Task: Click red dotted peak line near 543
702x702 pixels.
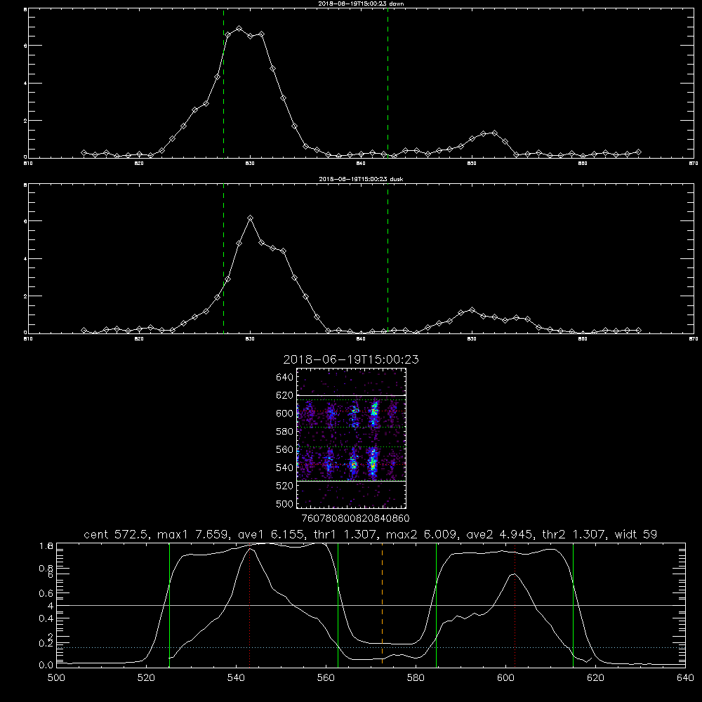Action: pos(249,607)
